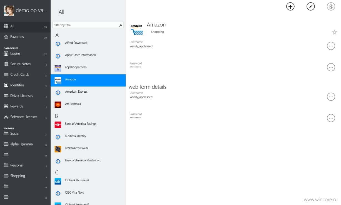
Task: Open the Shopping folder
Action: (x=25, y=176)
